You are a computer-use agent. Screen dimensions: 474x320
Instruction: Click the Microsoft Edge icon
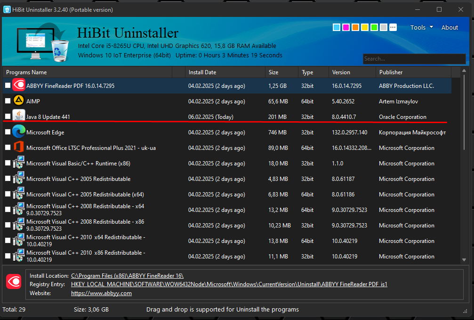click(19, 132)
